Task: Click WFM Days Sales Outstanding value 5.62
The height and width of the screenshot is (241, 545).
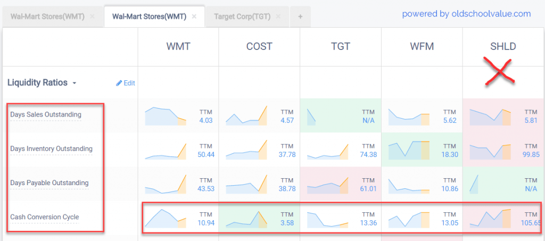Action: click(x=450, y=121)
